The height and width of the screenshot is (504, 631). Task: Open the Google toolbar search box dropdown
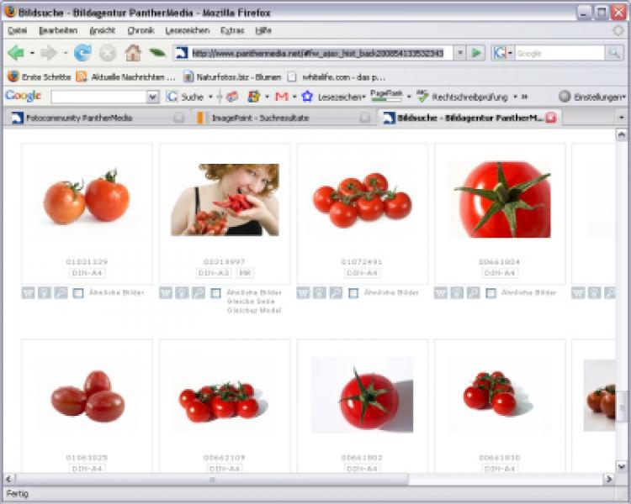coord(152,97)
